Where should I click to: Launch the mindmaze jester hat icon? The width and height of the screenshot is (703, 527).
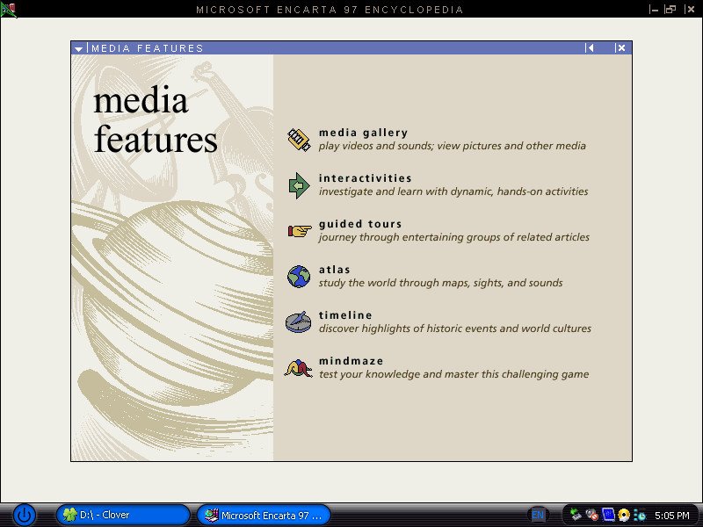click(x=299, y=368)
